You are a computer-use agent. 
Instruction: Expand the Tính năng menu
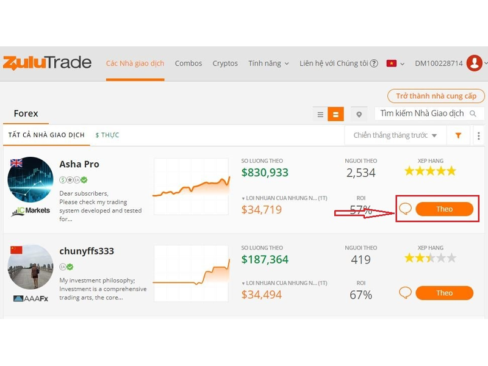click(x=268, y=63)
